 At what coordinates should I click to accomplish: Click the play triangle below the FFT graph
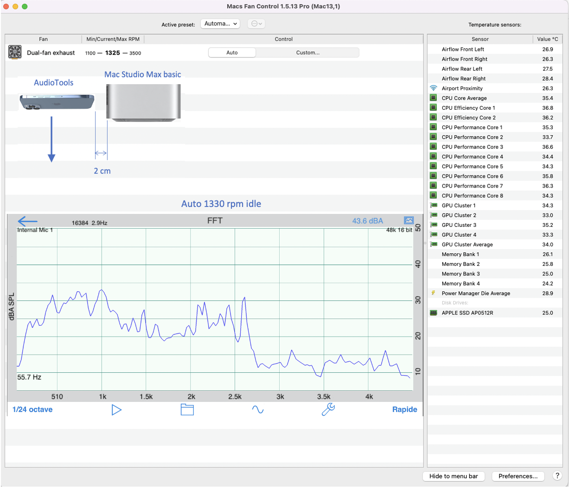[116, 410]
